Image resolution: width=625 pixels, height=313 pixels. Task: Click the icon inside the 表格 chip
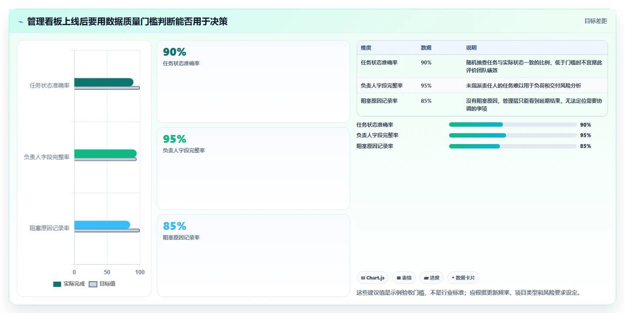point(399,278)
